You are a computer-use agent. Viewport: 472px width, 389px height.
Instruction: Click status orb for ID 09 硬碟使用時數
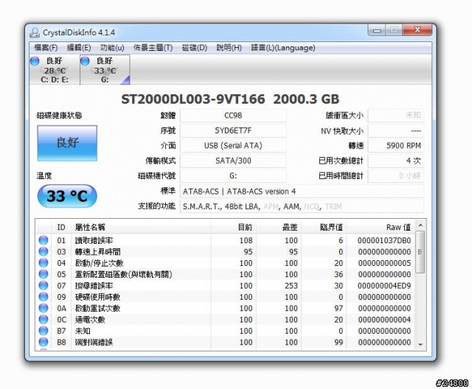44,297
